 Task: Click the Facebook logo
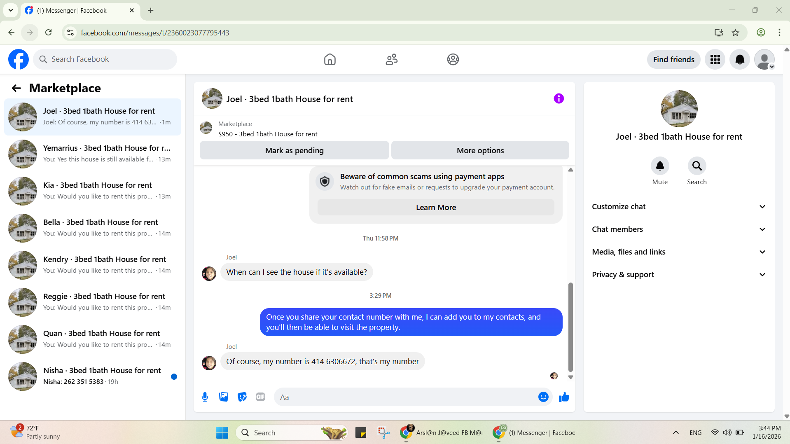tap(19, 59)
